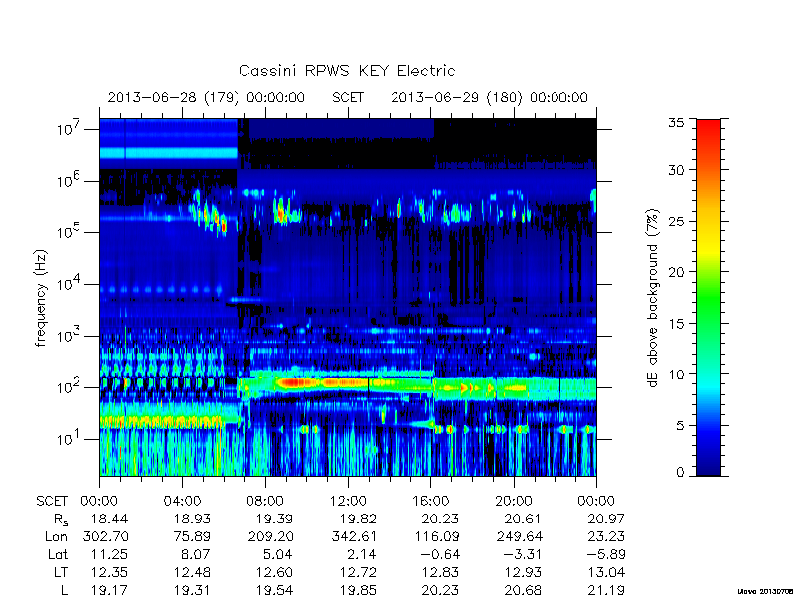
Task: Click the 'Lat' row label
Action: coord(58,555)
